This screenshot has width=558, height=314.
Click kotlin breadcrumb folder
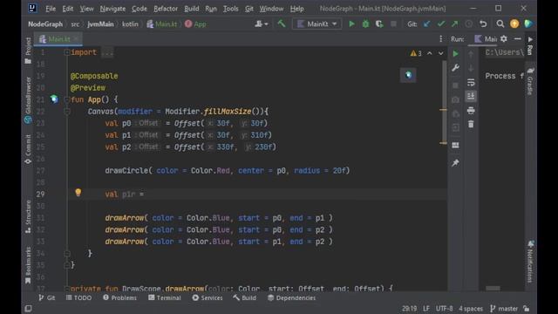point(130,24)
